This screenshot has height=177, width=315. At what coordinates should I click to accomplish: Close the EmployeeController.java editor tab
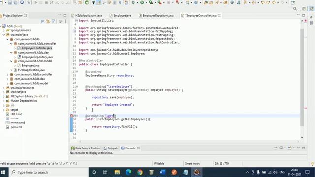tap(220, 15)
